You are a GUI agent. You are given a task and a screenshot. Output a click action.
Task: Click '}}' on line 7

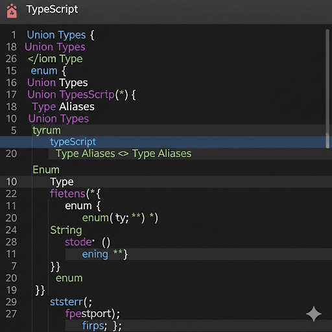[x=55, y=267]
